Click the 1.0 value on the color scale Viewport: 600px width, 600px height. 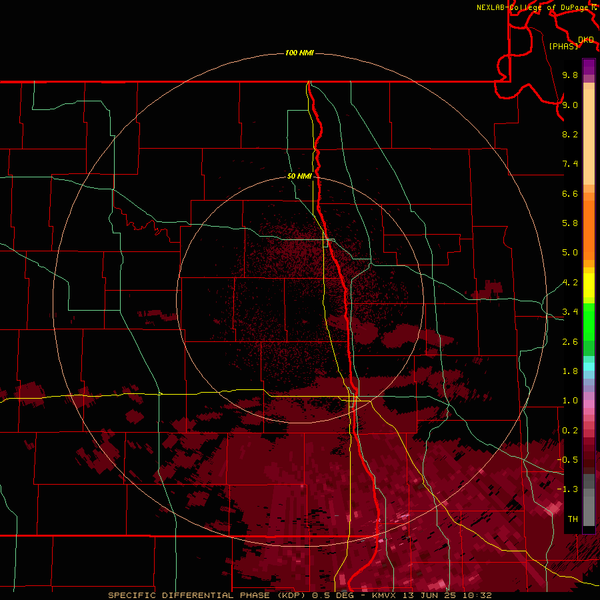point(570,401)
